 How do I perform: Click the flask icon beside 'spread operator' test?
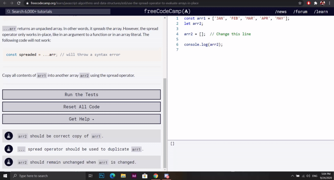pos(9,149)
